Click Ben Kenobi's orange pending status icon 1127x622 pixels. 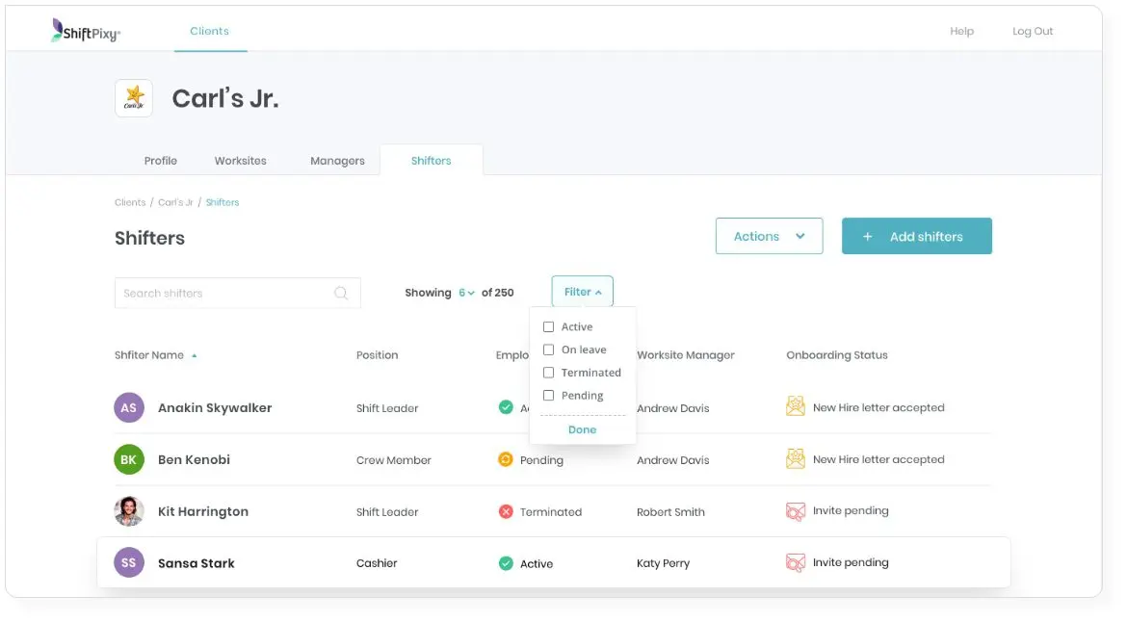506,459
